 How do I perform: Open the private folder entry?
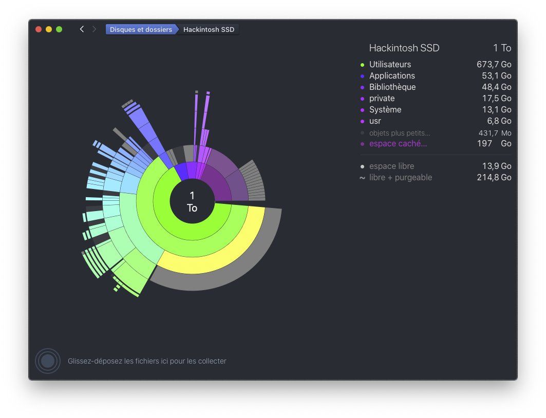click(x=382, y=99)
